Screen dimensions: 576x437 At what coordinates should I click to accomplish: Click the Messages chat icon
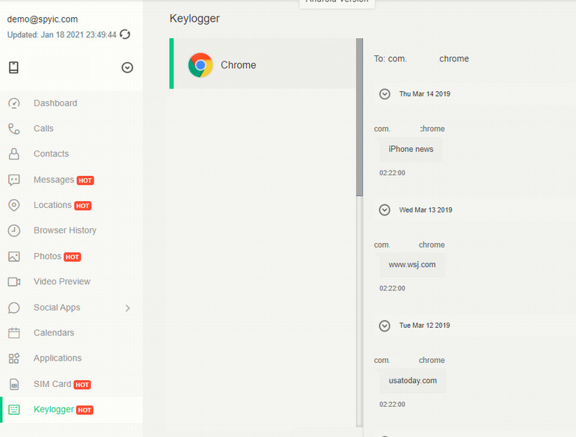[x=14, y=180]
